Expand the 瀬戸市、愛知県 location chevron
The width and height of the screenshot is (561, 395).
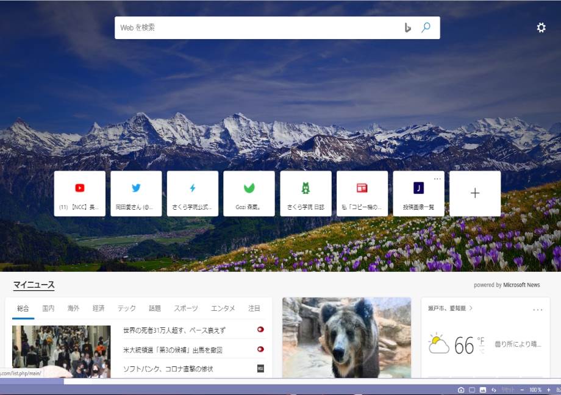471,308
